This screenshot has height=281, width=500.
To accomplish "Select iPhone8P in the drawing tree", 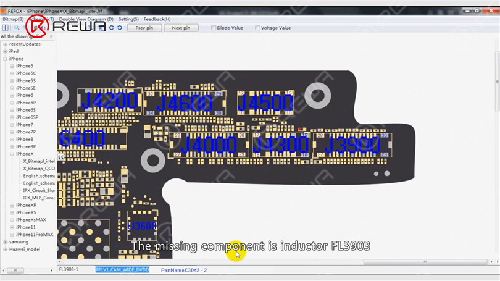I will pos(26,147).
